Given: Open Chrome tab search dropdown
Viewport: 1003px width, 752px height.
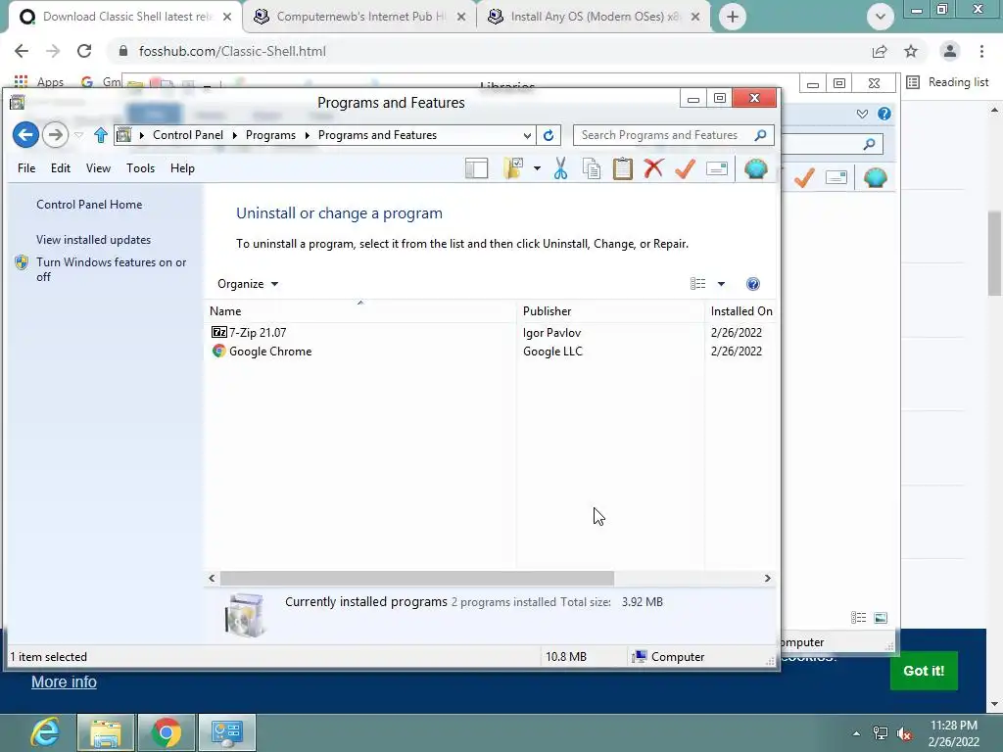Looking at the screenshot, I should click(881, 17).
